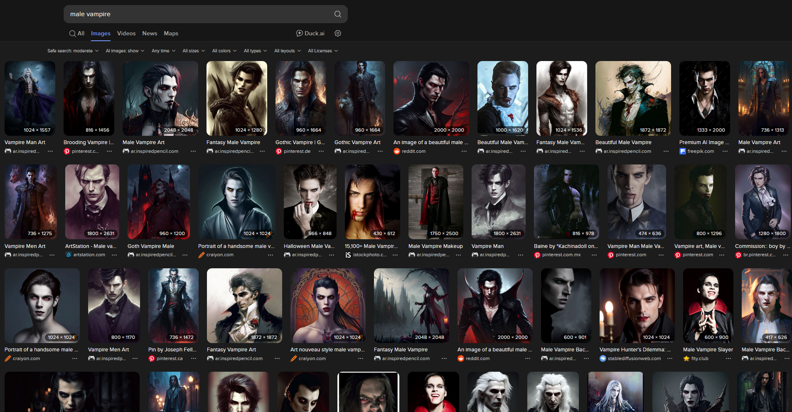The width and height of the screenshot is (792, 412).
Task: Open three-dot menu for Male Vampire Slayer result
Action: pos(728,358)
